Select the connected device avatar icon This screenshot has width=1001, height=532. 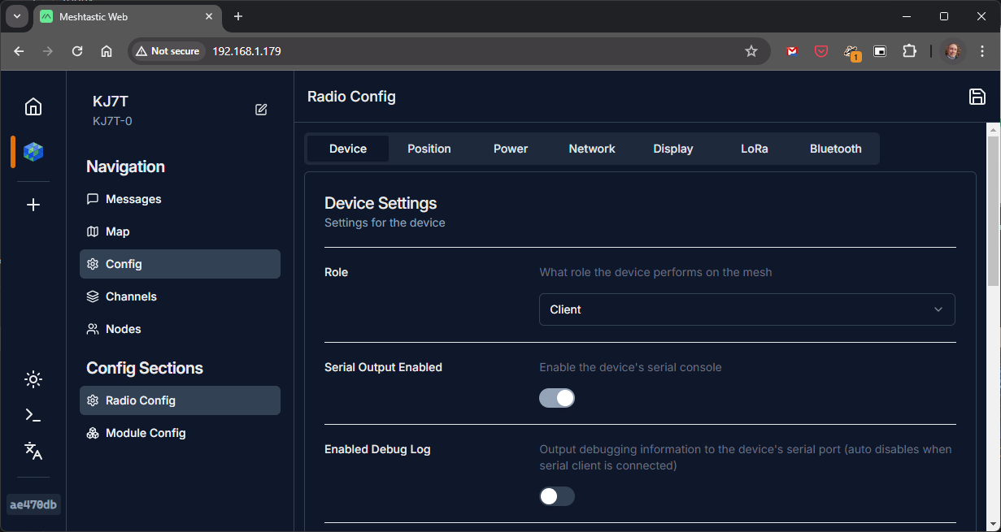[33, 152]
